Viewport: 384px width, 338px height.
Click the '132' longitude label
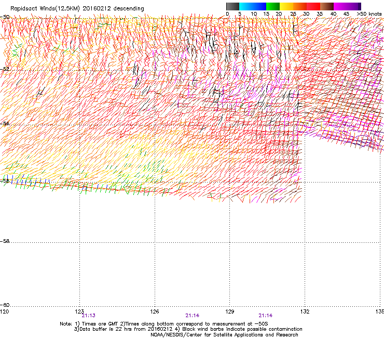click(305, 311)
